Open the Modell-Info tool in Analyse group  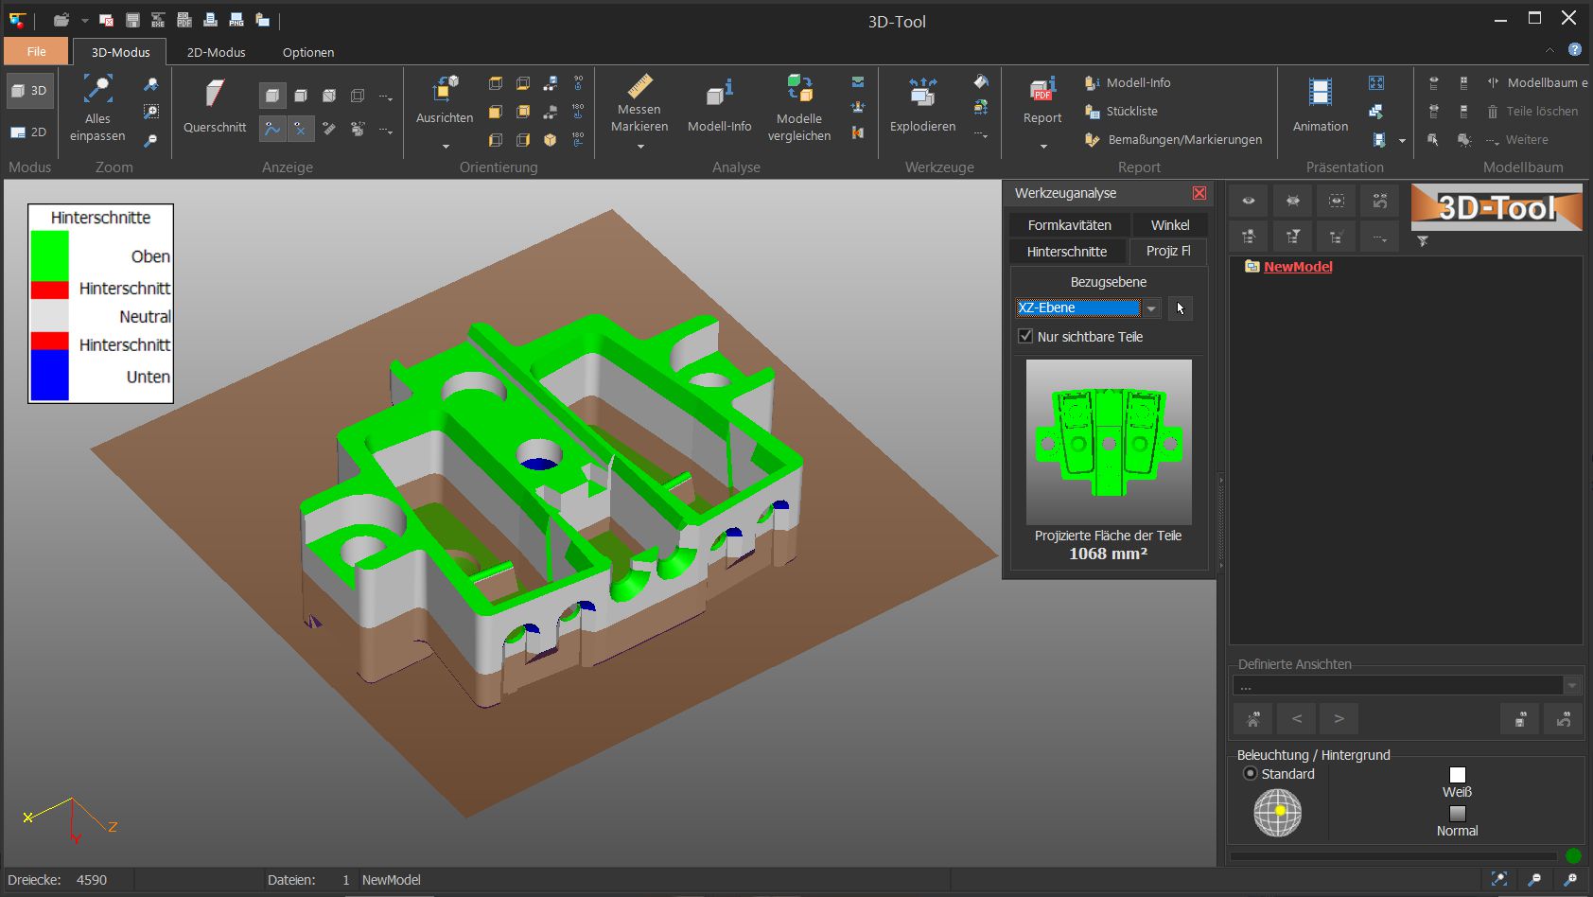pyautogui.click(x=719, y=106)
